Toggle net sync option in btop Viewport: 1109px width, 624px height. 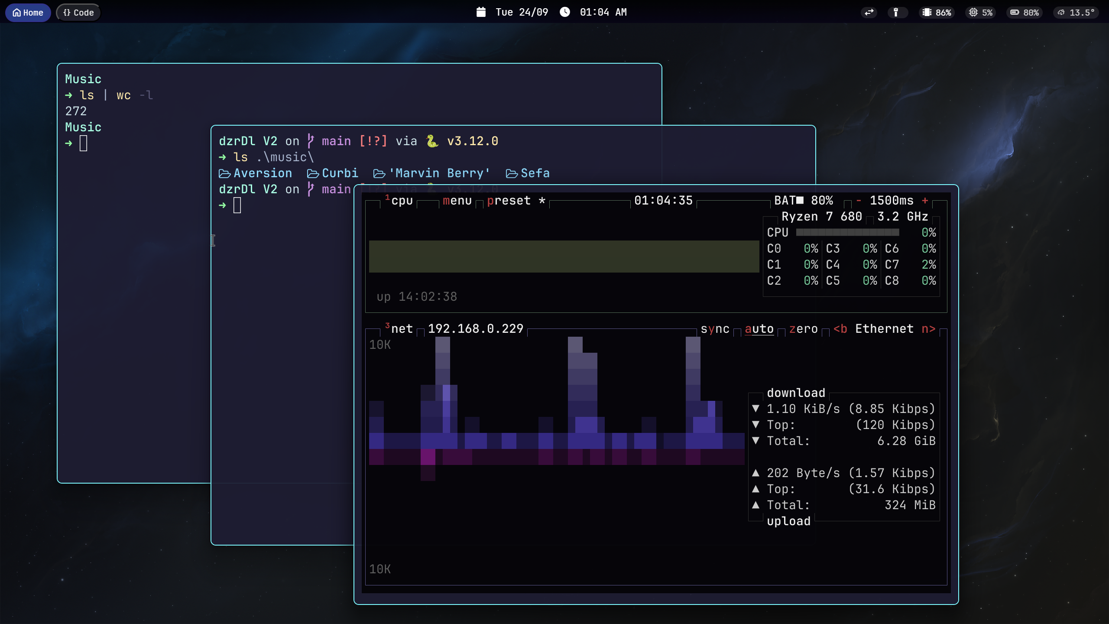point(715,329)
